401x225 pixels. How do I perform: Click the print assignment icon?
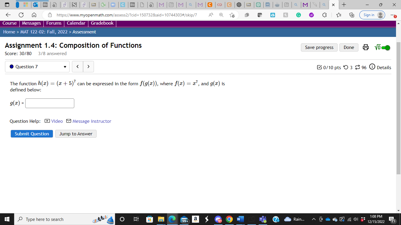[x=366, y=47]
